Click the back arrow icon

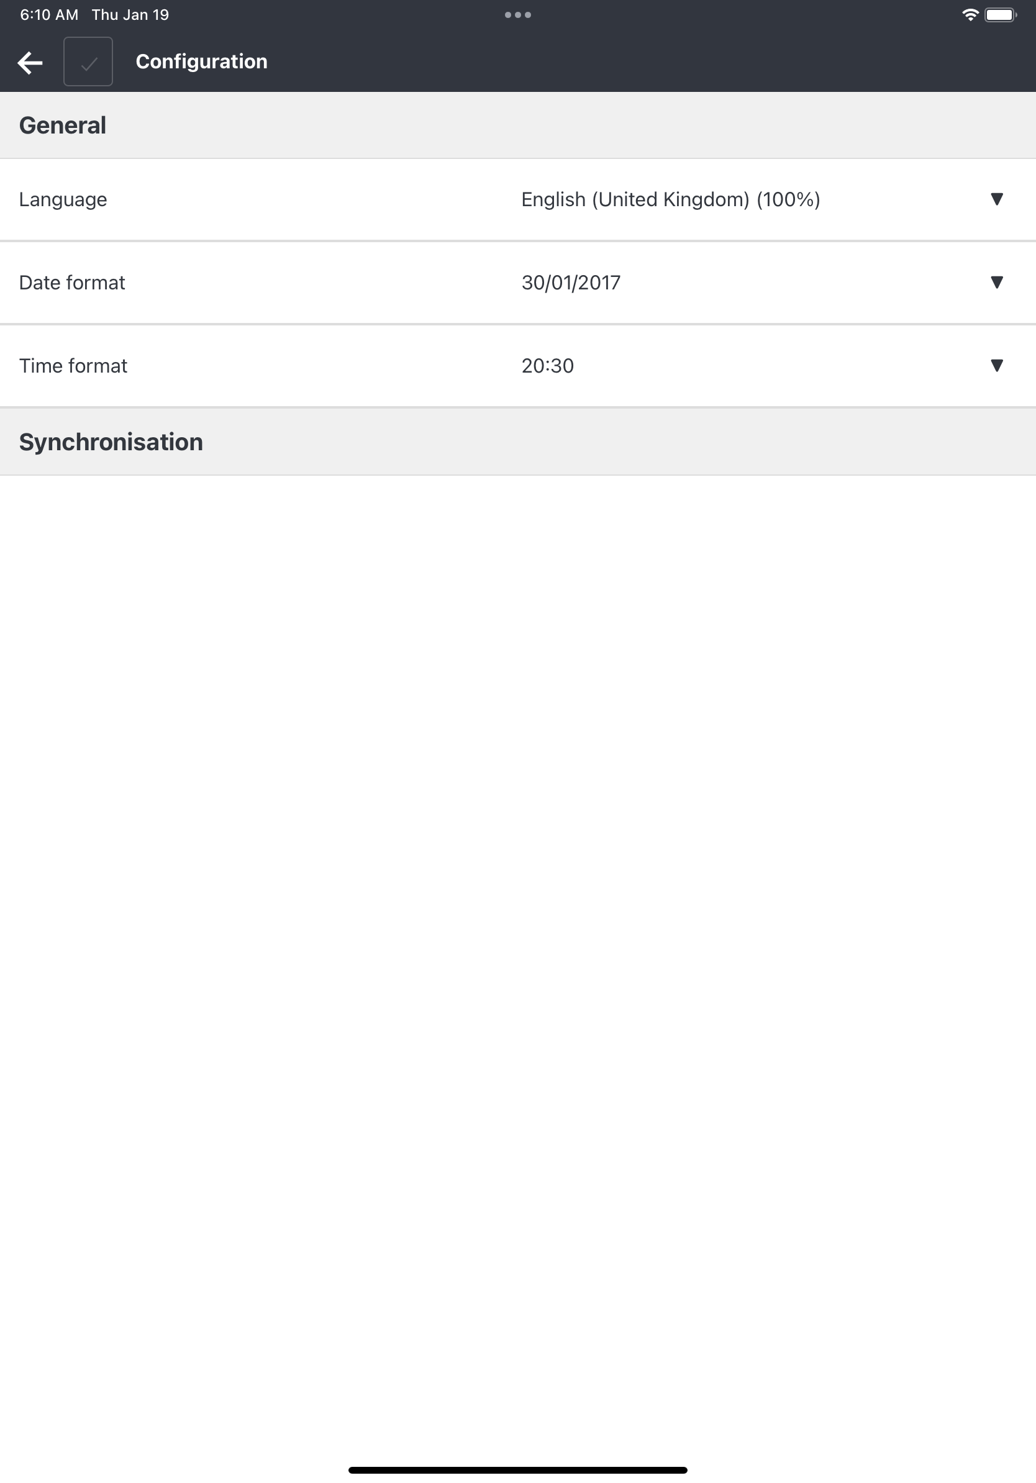pos(30,61)
